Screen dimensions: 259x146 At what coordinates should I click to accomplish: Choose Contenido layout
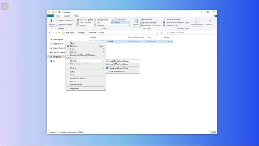click(x=99, y=25)
